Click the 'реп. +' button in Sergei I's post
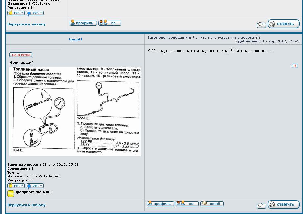 (x=16, y=186)
